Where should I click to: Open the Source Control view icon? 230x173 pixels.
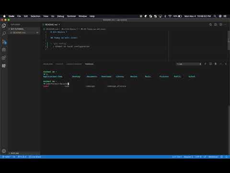(4, 42)
